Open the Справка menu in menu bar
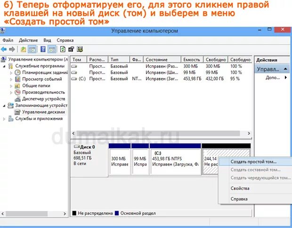 [65, 40]
